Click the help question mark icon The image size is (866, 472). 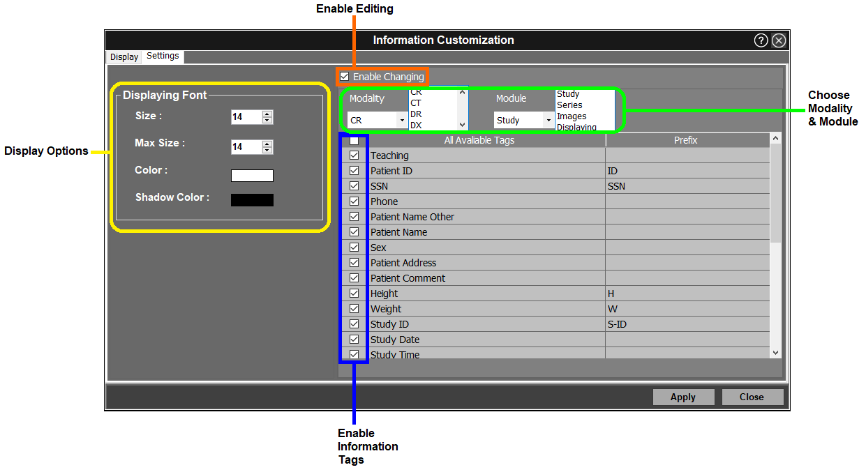tap(761, 40)
